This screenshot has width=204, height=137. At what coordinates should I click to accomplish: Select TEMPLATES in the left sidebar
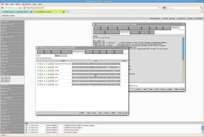tap(12, 122)
